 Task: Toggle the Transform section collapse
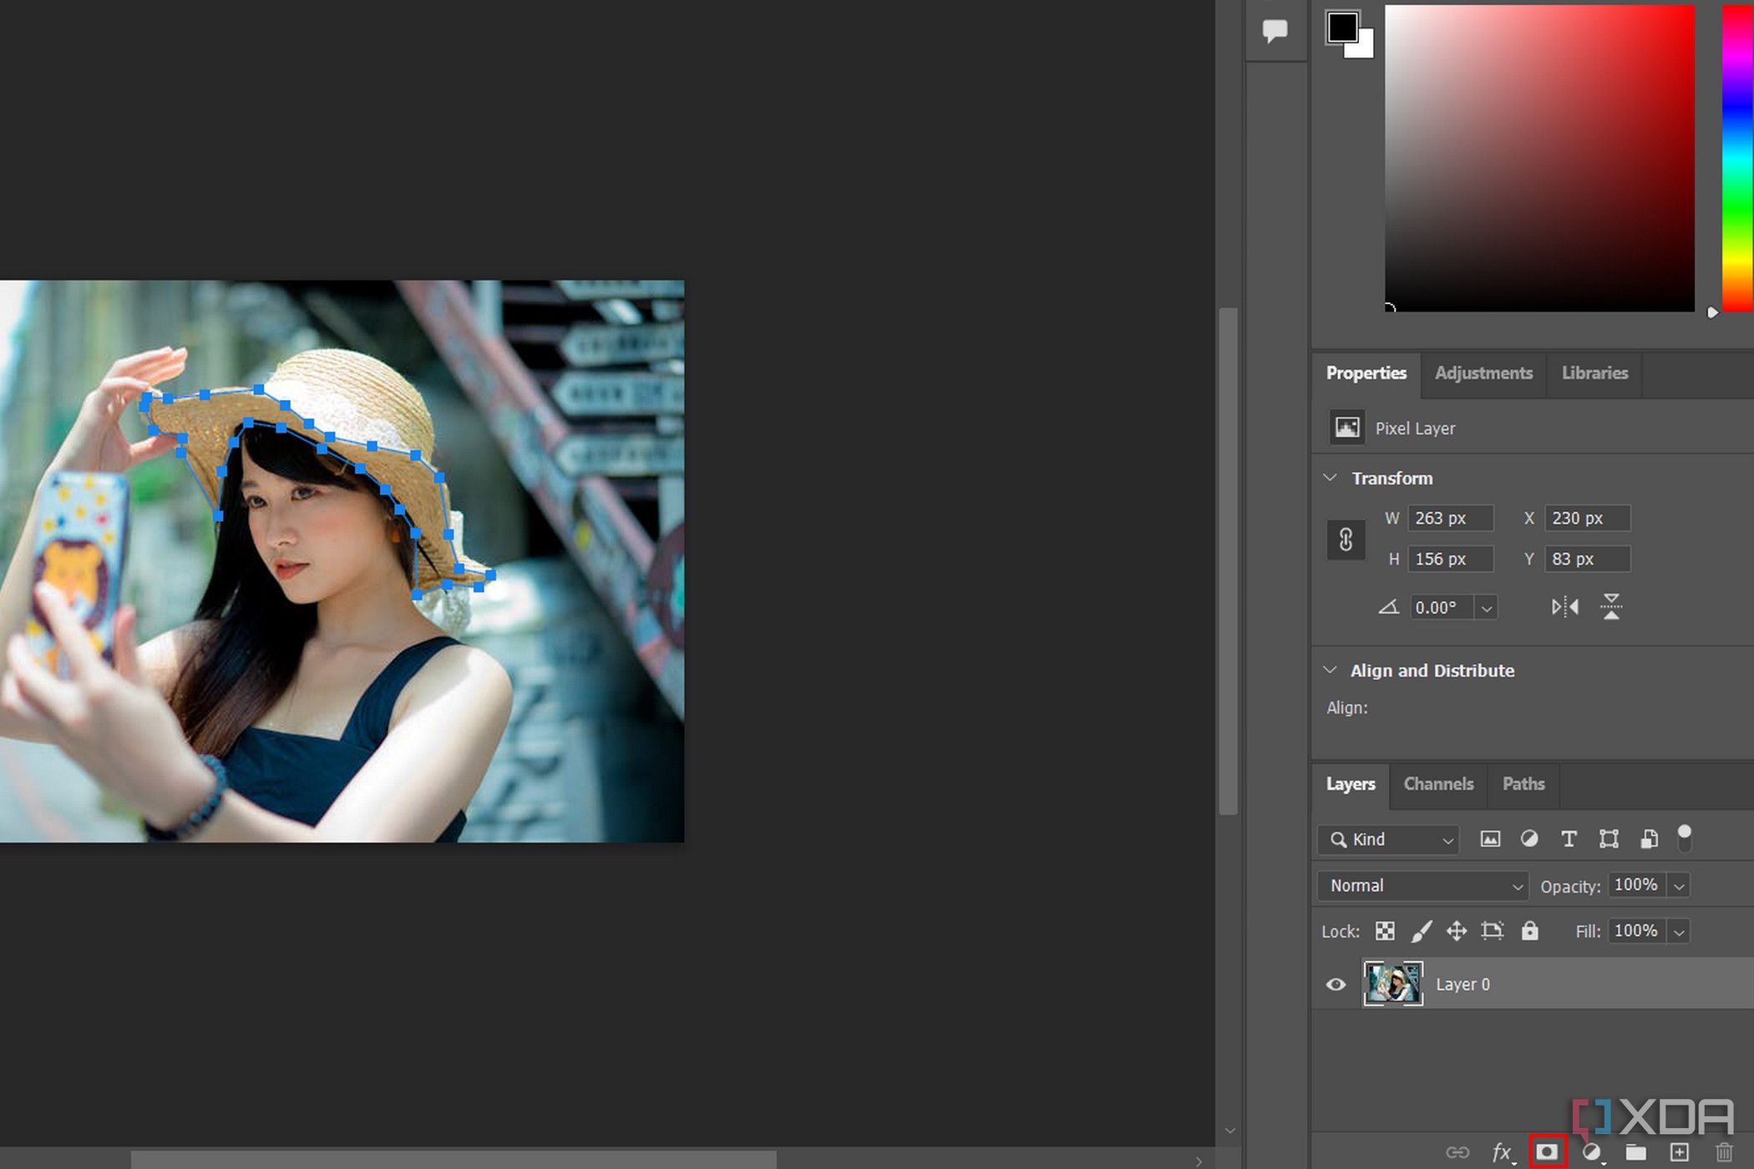point(1334,478)
